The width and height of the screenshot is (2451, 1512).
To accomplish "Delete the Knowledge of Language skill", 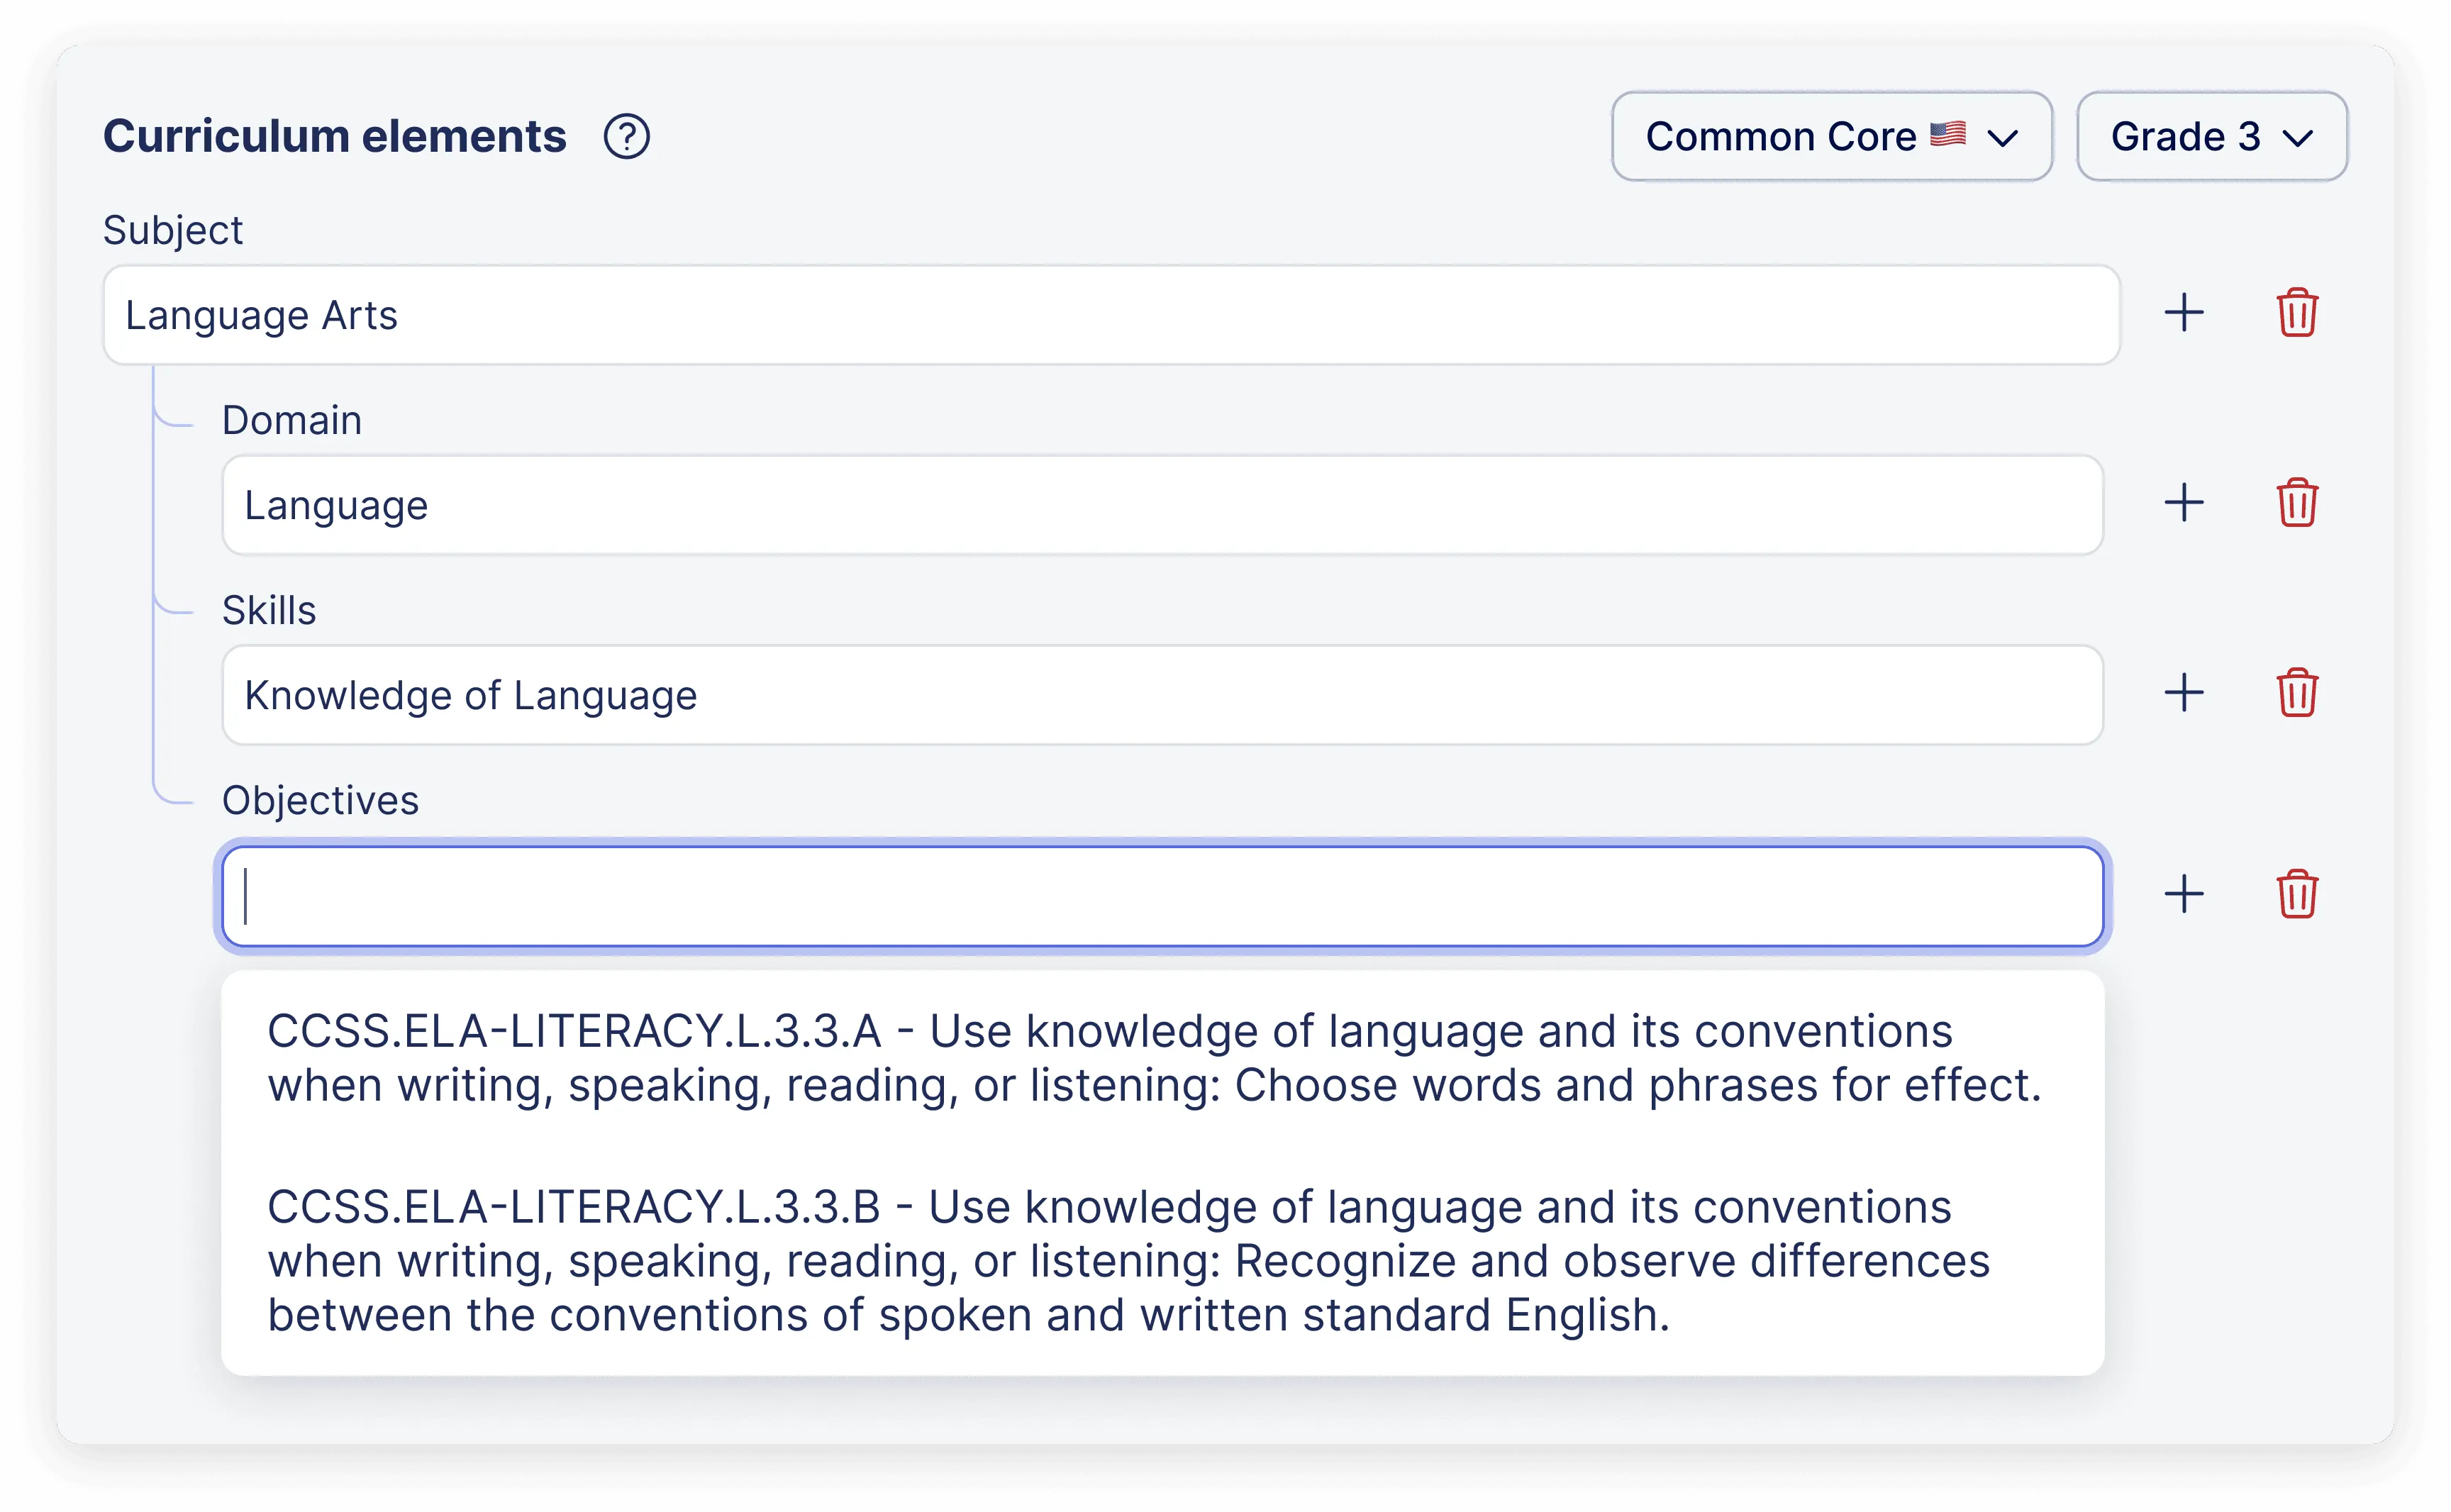I will tap(2297, 693).
